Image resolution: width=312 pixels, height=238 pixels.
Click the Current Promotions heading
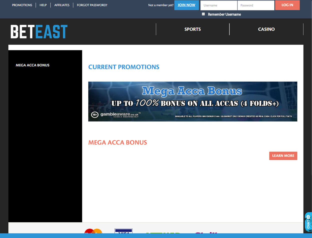(x=124, y=67)
